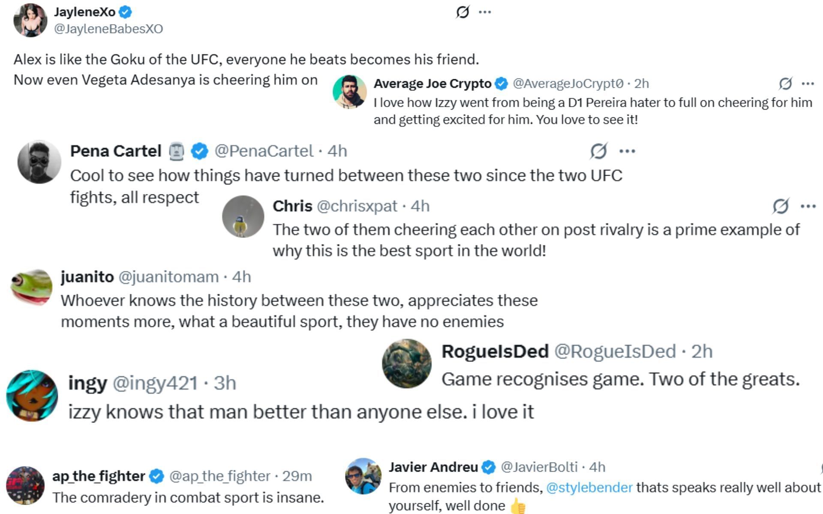Click Javier Andreu's verified badge
Viewport: 823px width, 514px height.
tap(488, 467)
